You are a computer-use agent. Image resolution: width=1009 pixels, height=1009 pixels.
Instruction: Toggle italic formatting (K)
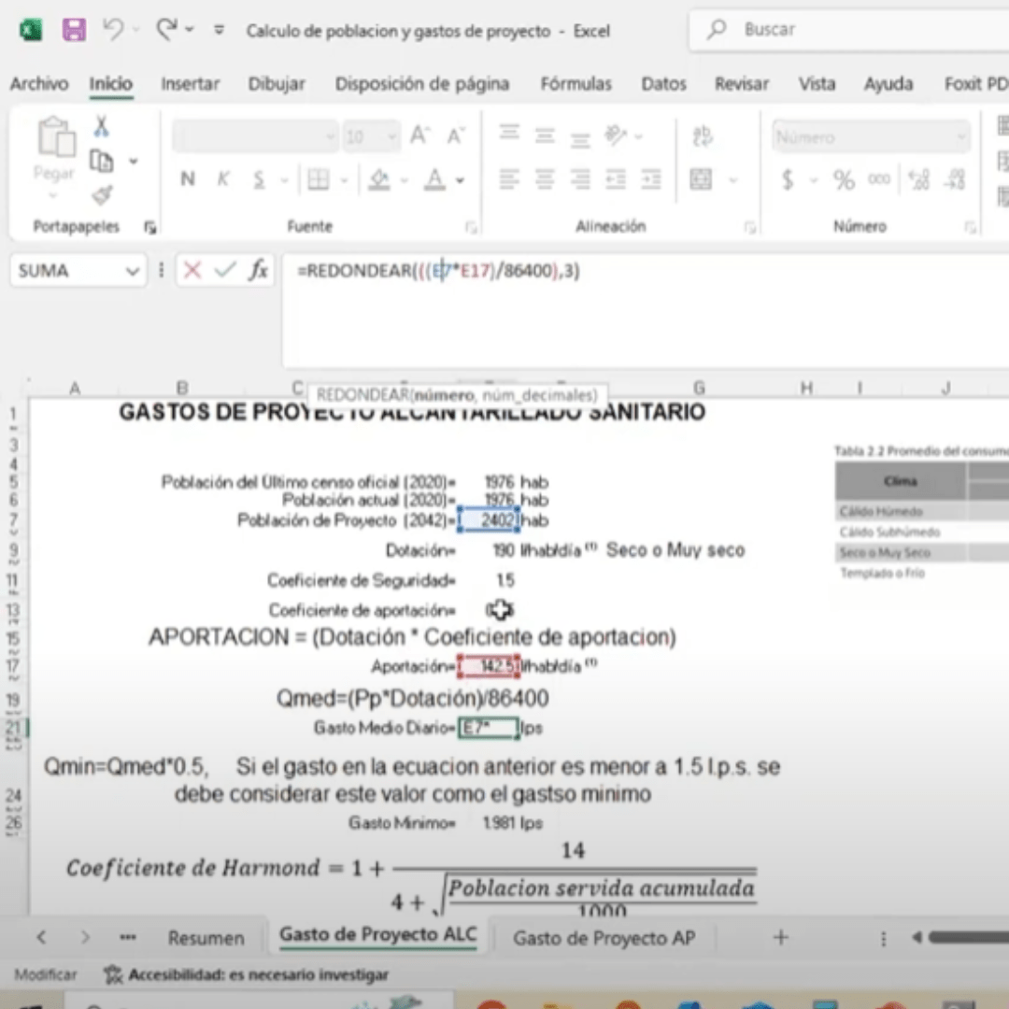coord(223,179)
